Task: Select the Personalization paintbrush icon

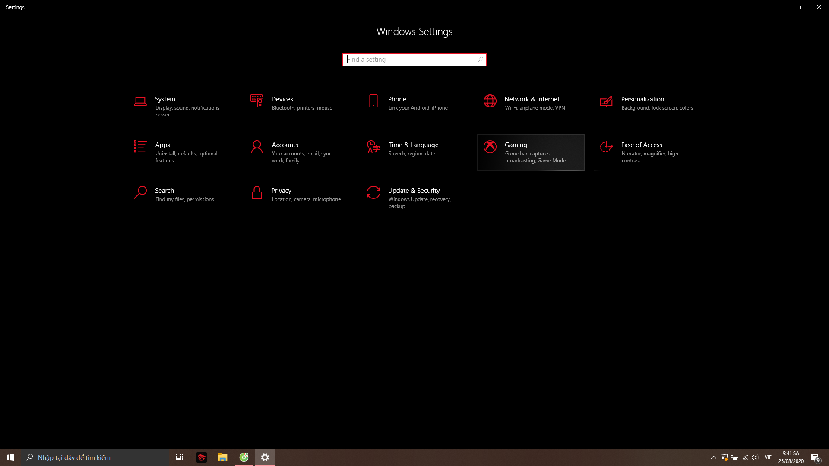Action: [607, 101]
